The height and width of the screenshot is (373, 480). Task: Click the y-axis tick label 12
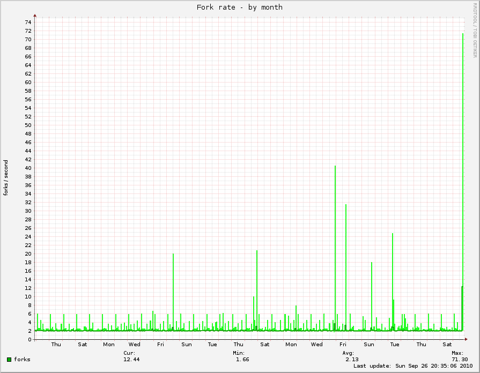[x=28, y=288]
